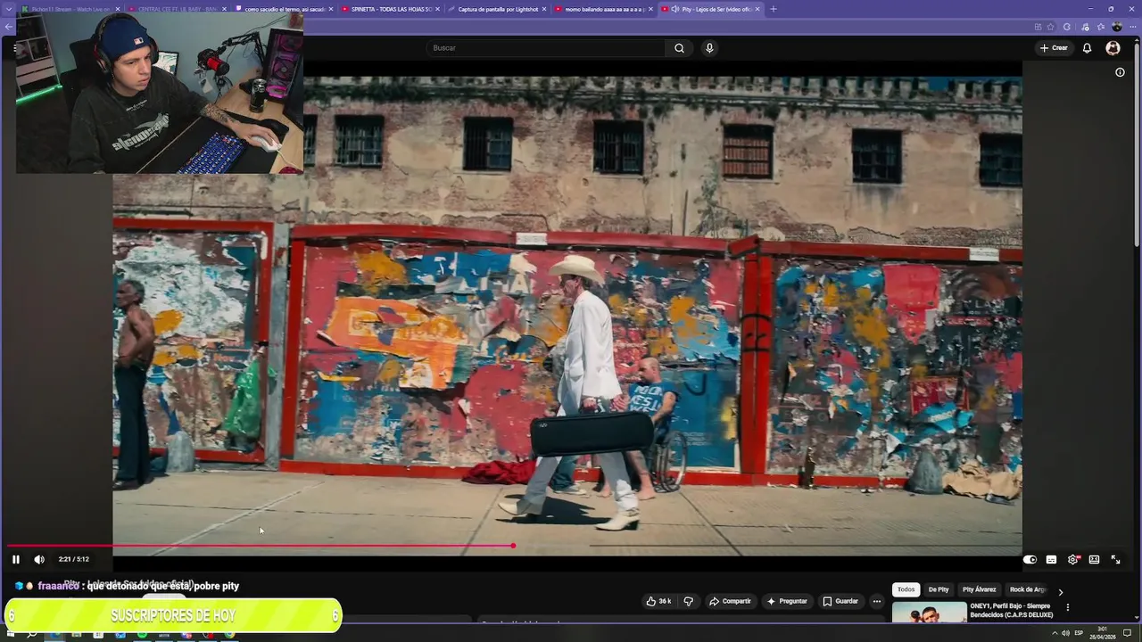Show video info card icon
The width and height of the screenshot is (1142, 642).
point(1120,72)
